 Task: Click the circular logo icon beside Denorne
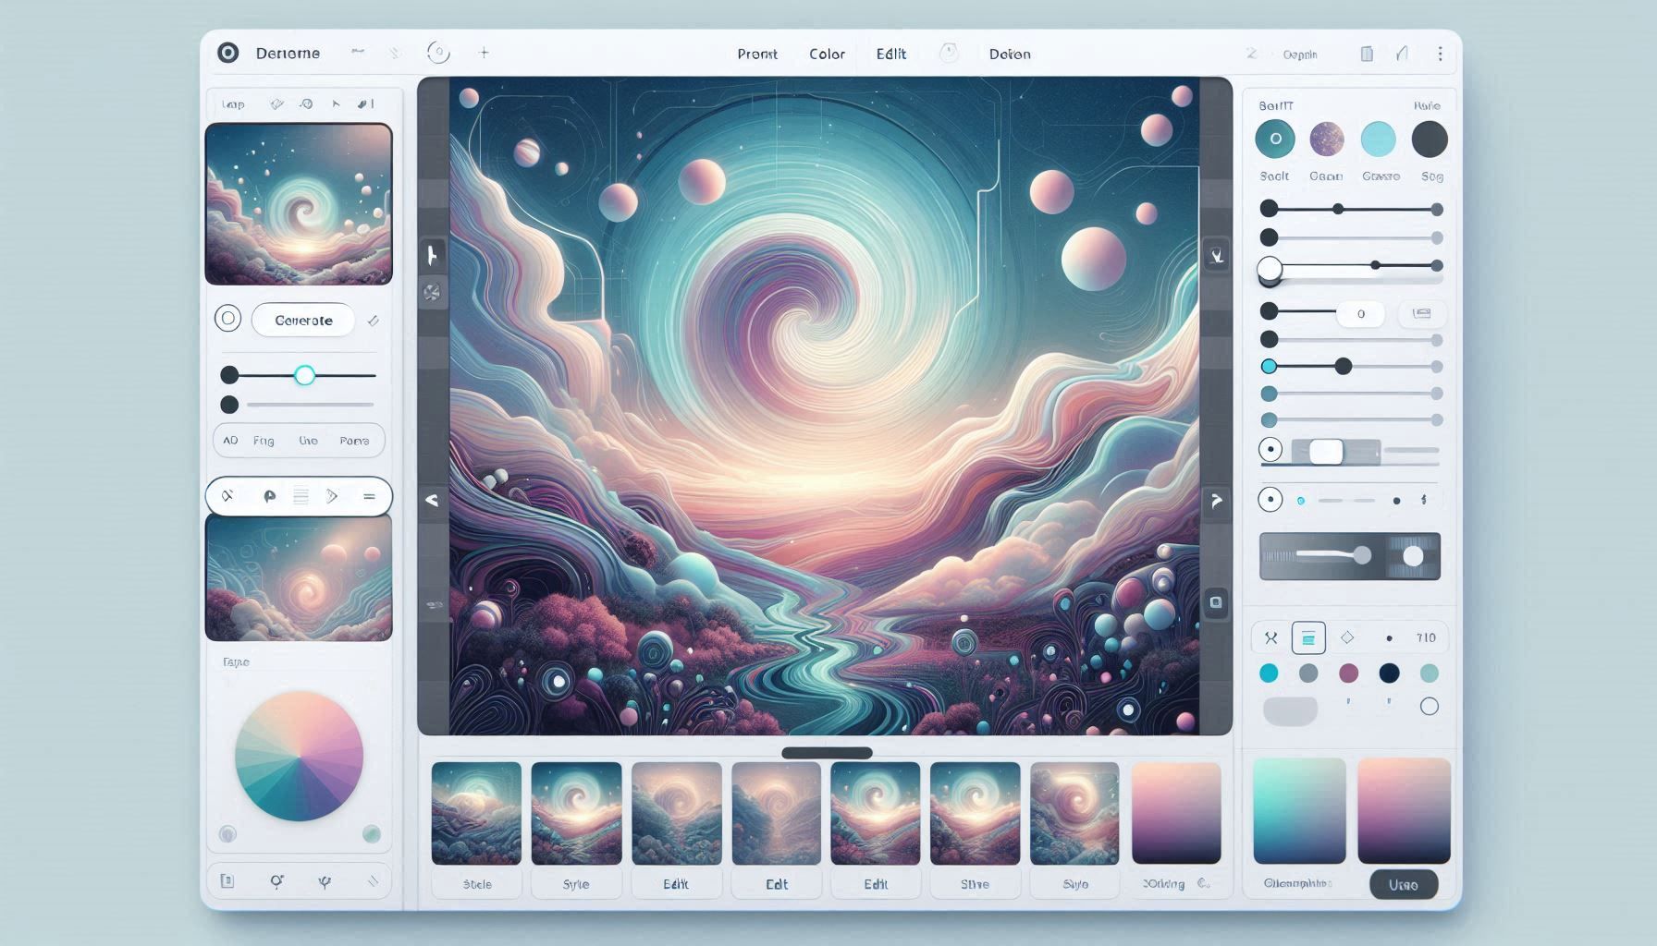[x=227, y=53]
